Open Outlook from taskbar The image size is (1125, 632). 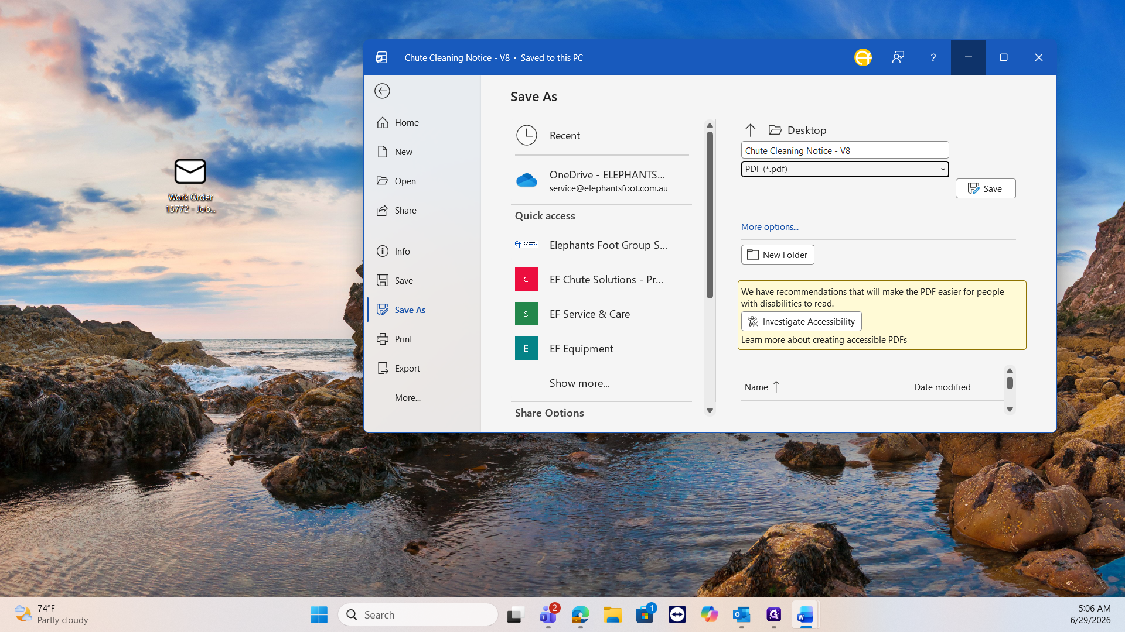pos(742,614)
